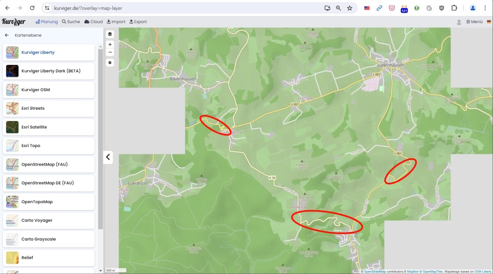Select the Relief layer thumbnail
Image resolution: width=493 pixels, height=274 pixels.
12,258
